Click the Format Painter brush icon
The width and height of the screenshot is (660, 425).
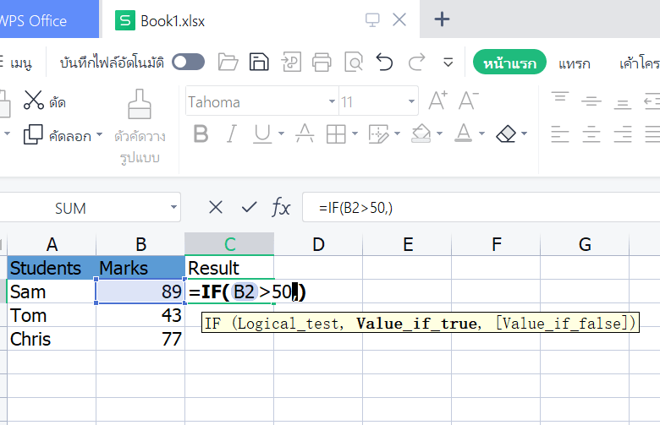pos(140,104)
